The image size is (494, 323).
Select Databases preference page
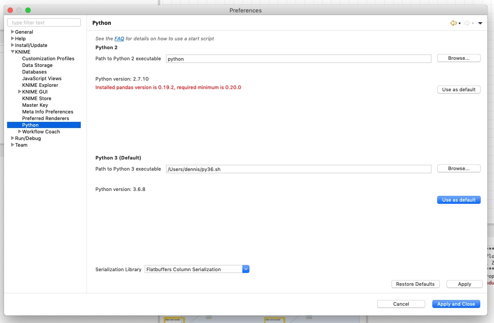point(34,72)
